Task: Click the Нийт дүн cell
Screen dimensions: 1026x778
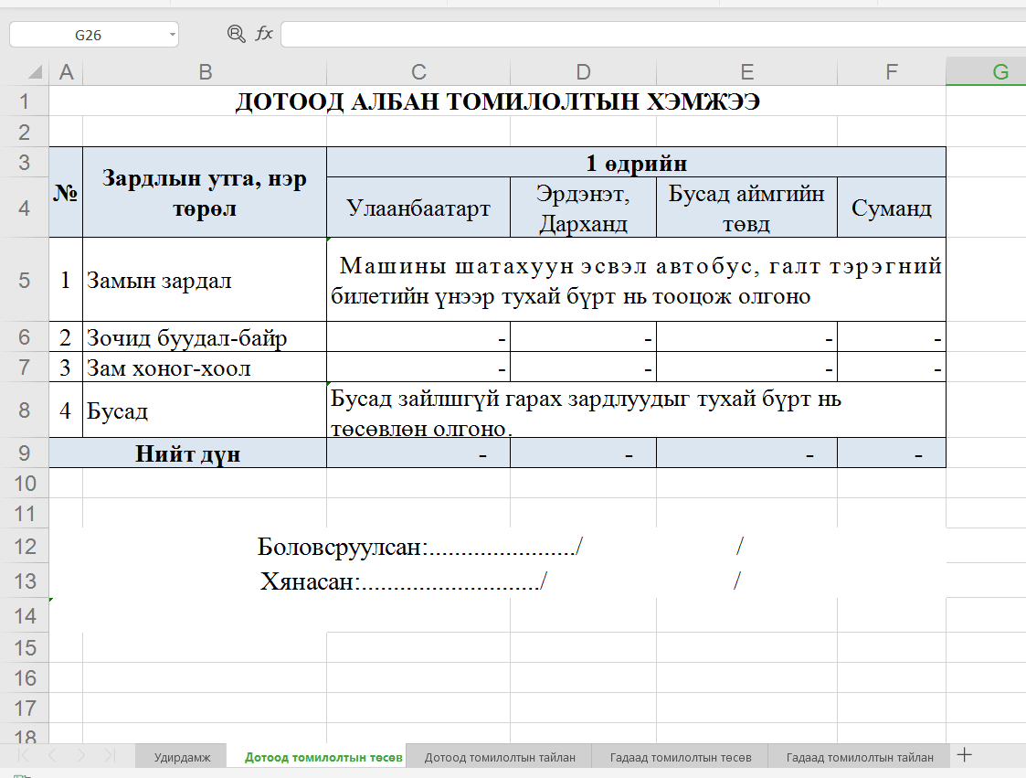Action: (187, 452)
